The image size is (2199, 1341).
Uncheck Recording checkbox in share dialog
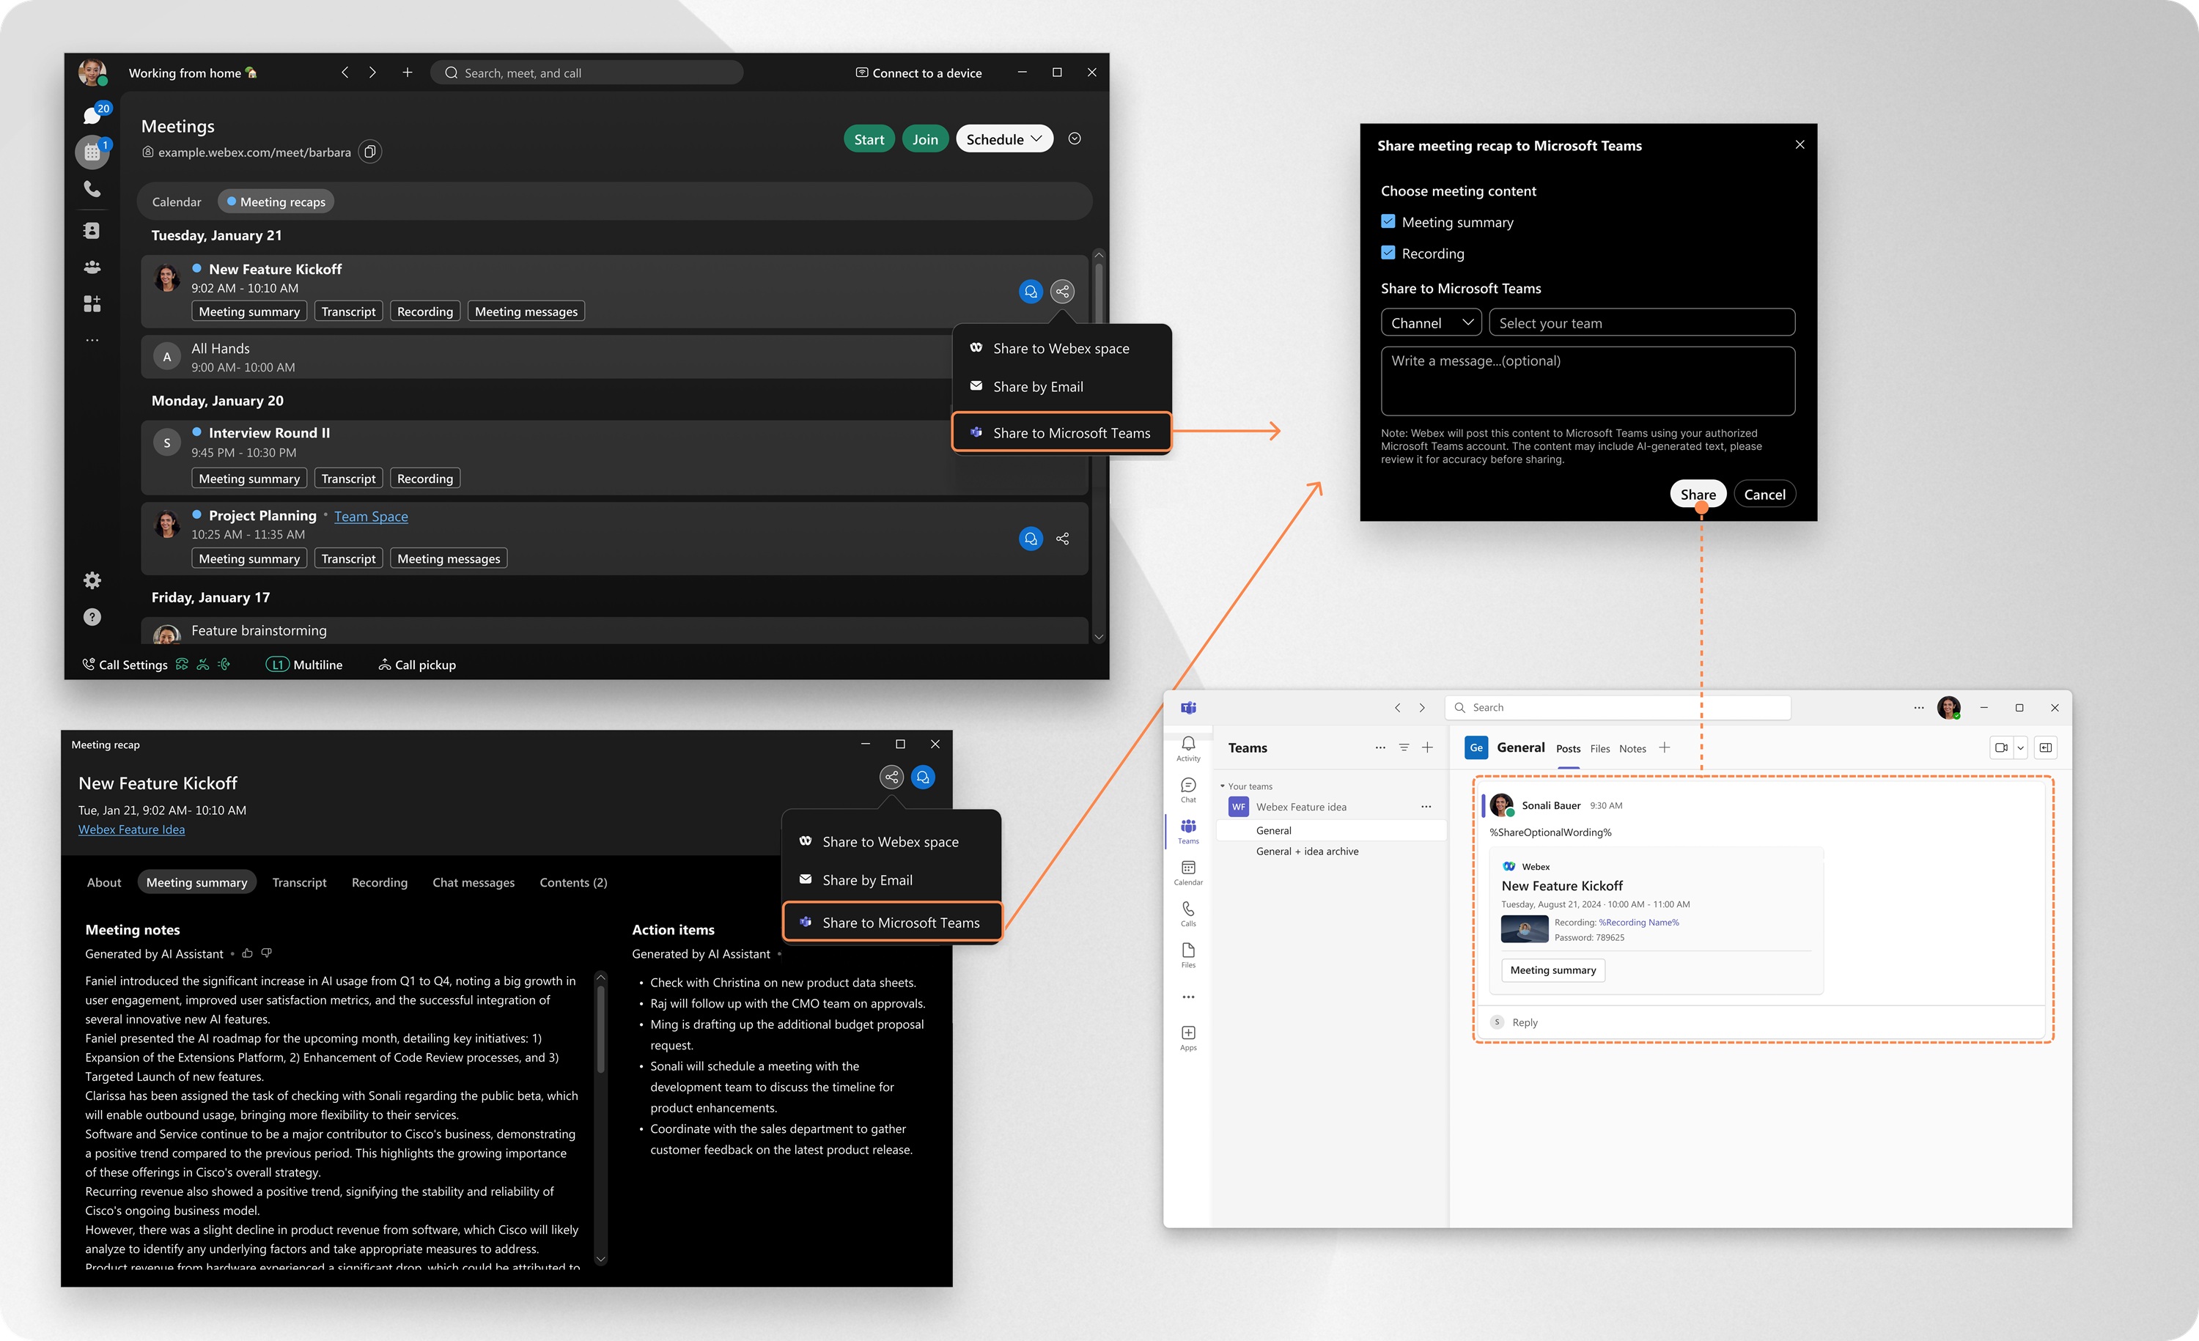(1388, 253)
